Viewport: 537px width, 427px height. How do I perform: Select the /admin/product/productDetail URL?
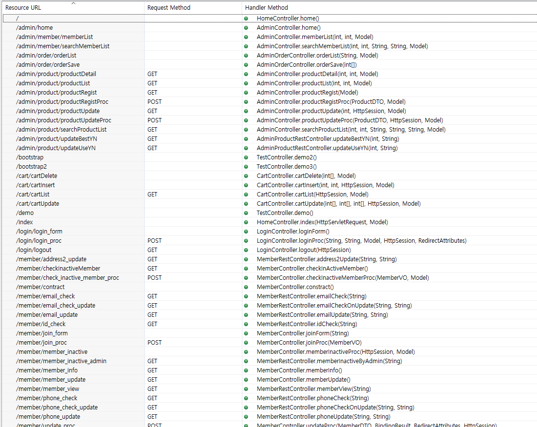[x=56, y=74]
